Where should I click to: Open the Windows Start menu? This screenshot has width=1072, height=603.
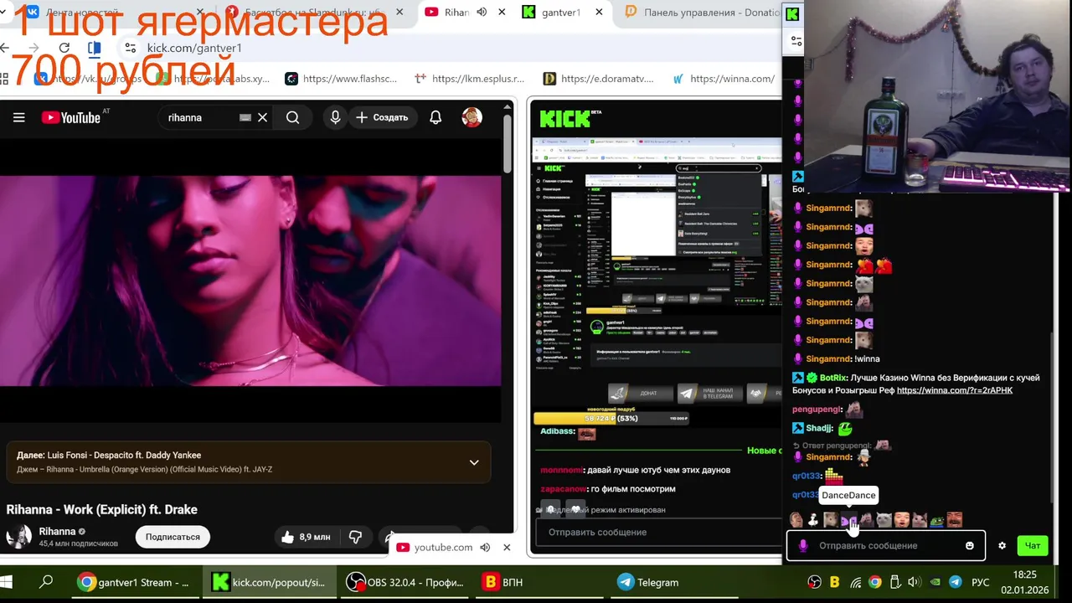pos(8,582)
